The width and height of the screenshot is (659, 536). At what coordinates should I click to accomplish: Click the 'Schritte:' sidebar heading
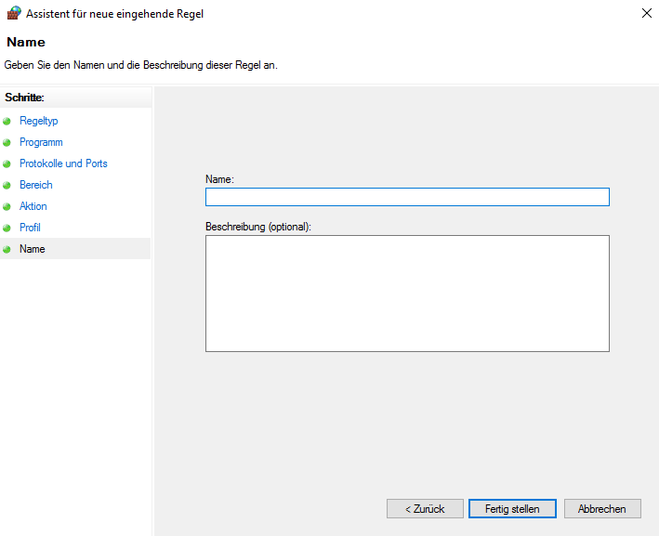(24, 98)
